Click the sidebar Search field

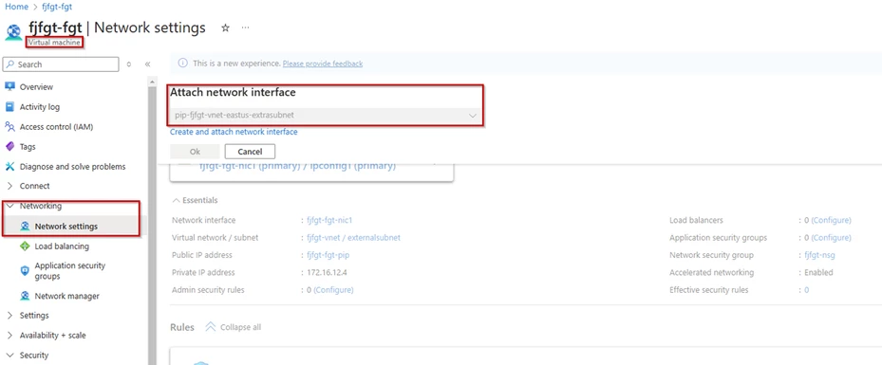point(61,64)
